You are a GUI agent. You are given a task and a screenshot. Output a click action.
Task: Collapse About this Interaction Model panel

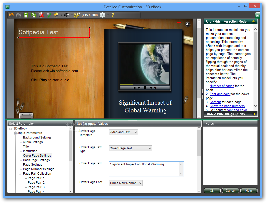(x=253, y=22)
